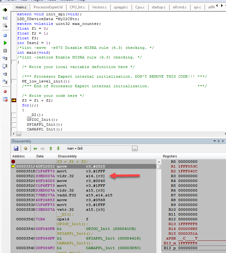Halt execution with the gray Stop square
The width and height of the screenshot is (226, 253).
pos(5,51)
